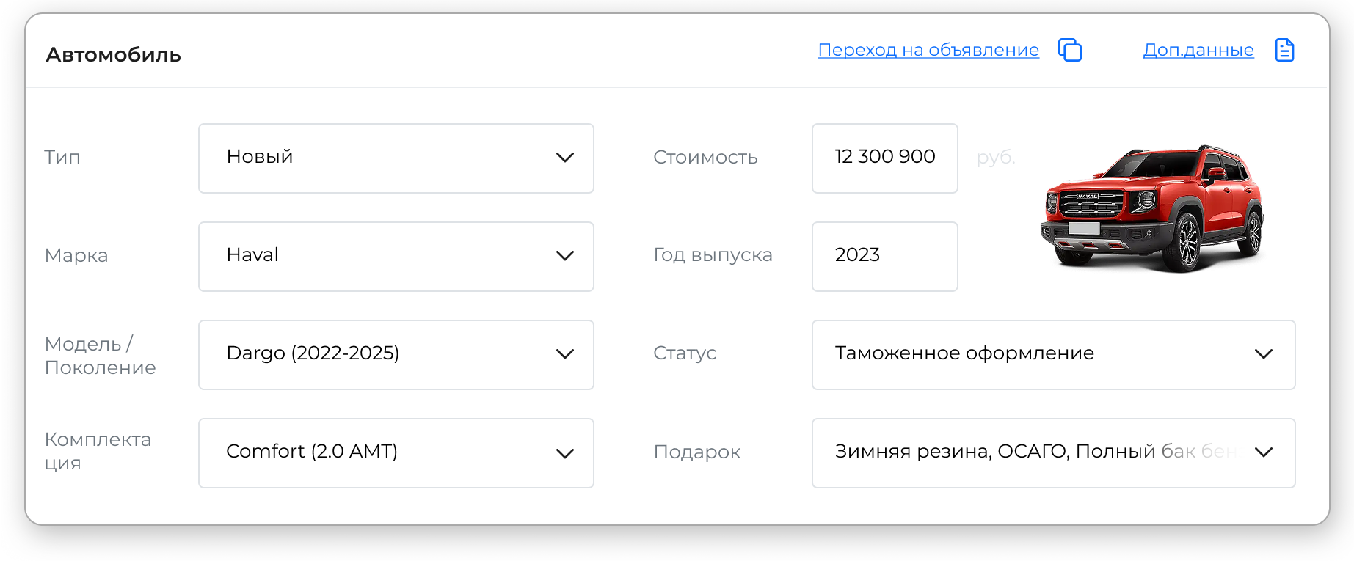This screenshot has height=561, width=1354.
Task: Click the red Haval car image
Action: pyautogui.click(x=1151, y=208)
